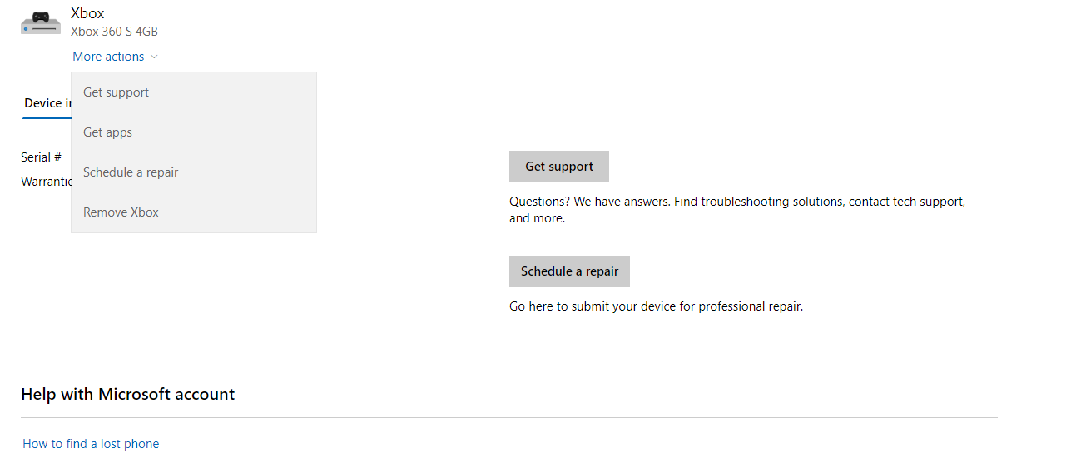
Task: Click the gray Get support button
Action: (559, 167)
